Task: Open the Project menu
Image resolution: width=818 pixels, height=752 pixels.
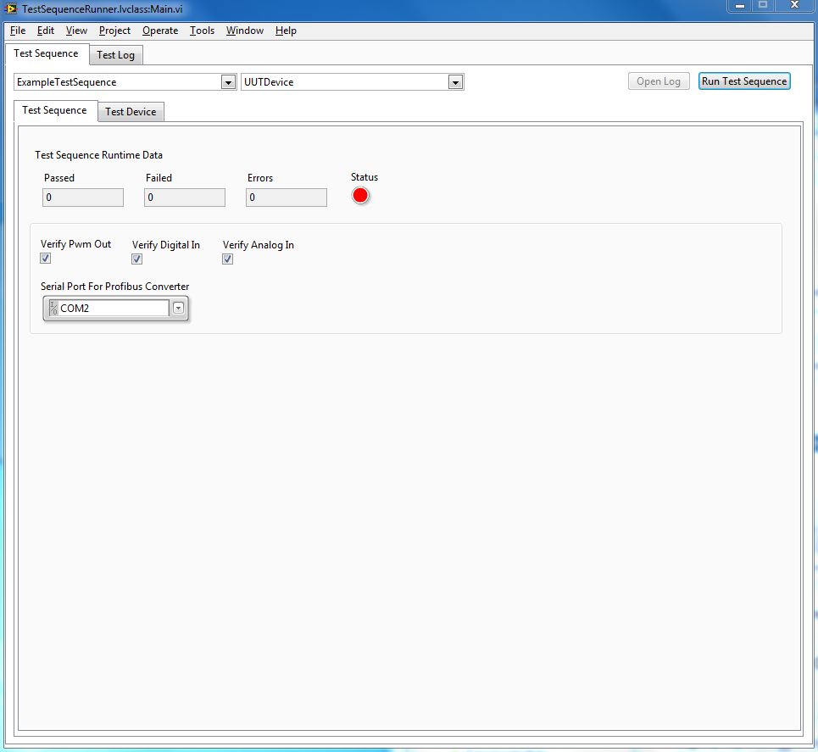Action: click(x=114, y=31)
